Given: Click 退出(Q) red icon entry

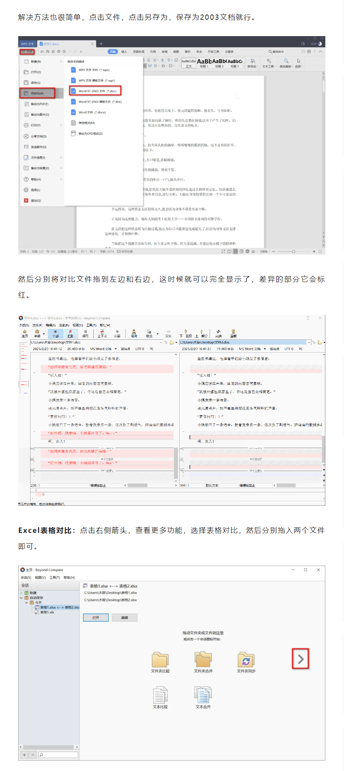Looking at the screenshot, I should pos(33,201).
